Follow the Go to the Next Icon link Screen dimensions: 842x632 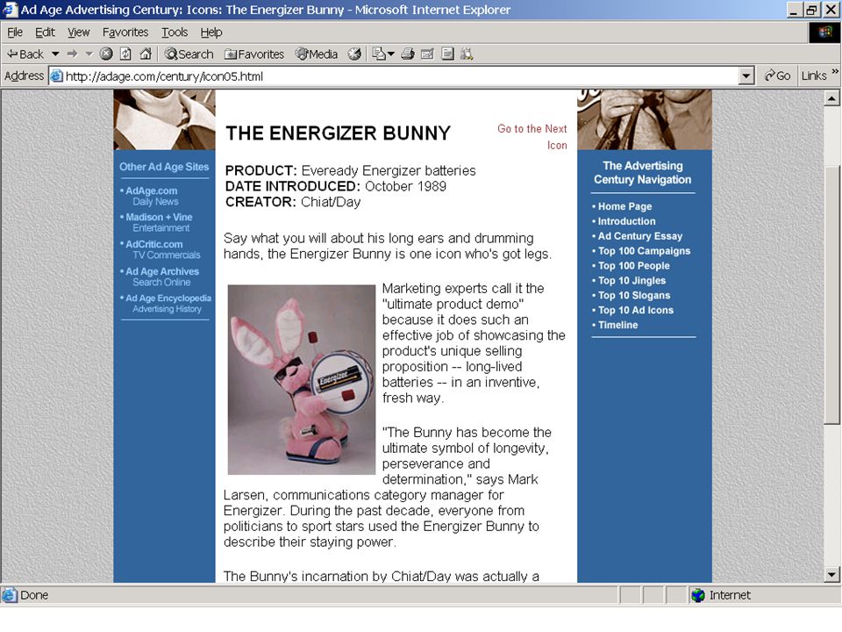click(532, 137)
